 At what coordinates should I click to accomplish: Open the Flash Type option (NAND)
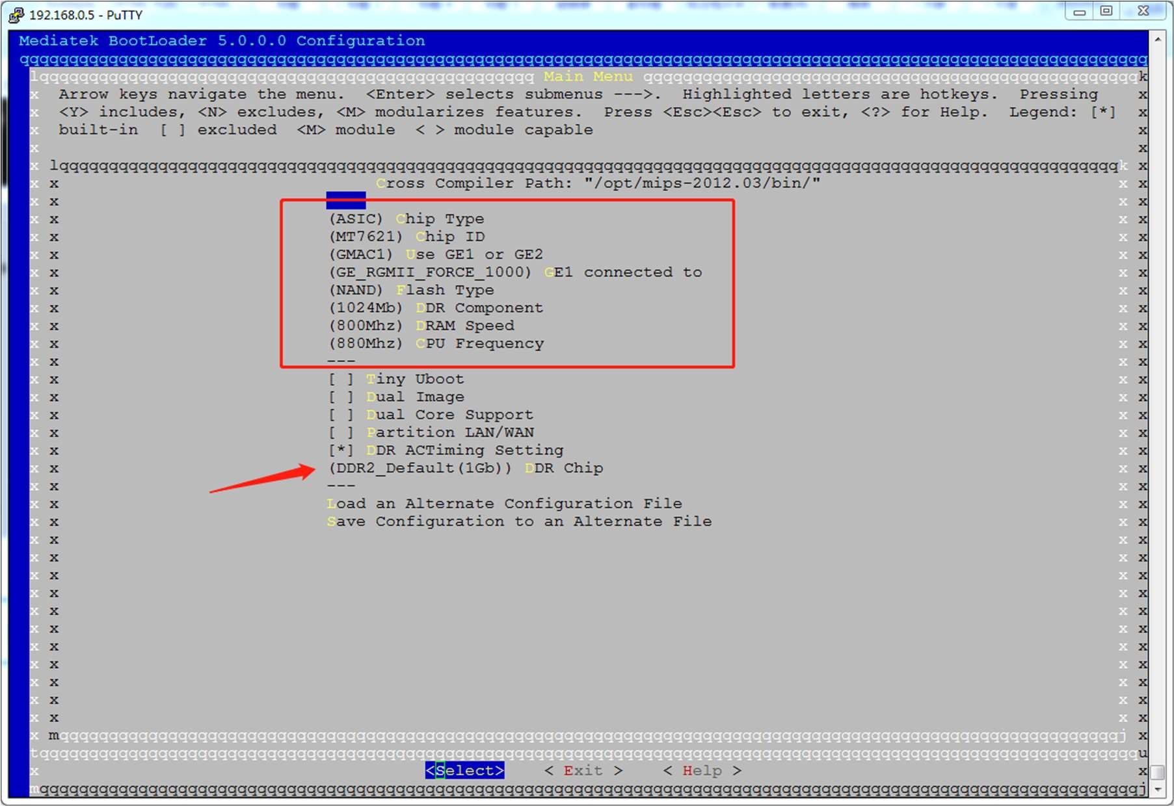click(x=411, y=290)
